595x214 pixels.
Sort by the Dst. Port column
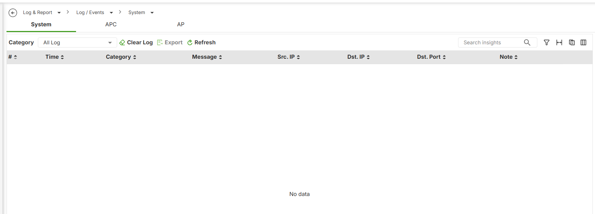pyautogui.click(x=431, y=57)
